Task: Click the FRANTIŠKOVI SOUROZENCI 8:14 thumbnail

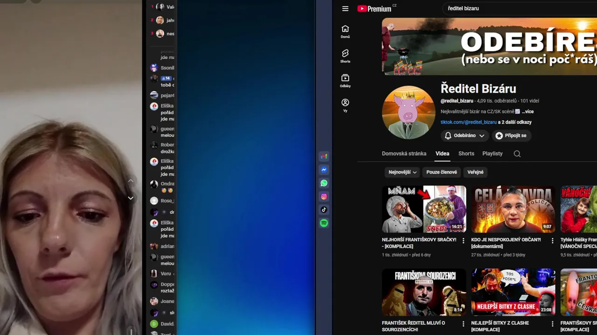Action: click(424, 292)
